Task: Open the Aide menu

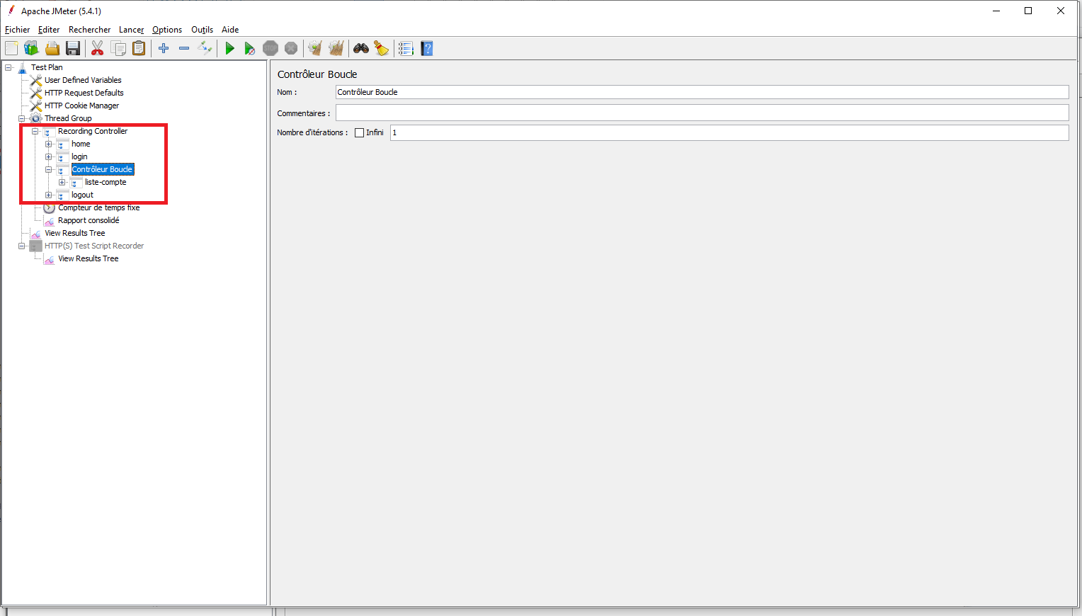Action: tap(230, 30)
